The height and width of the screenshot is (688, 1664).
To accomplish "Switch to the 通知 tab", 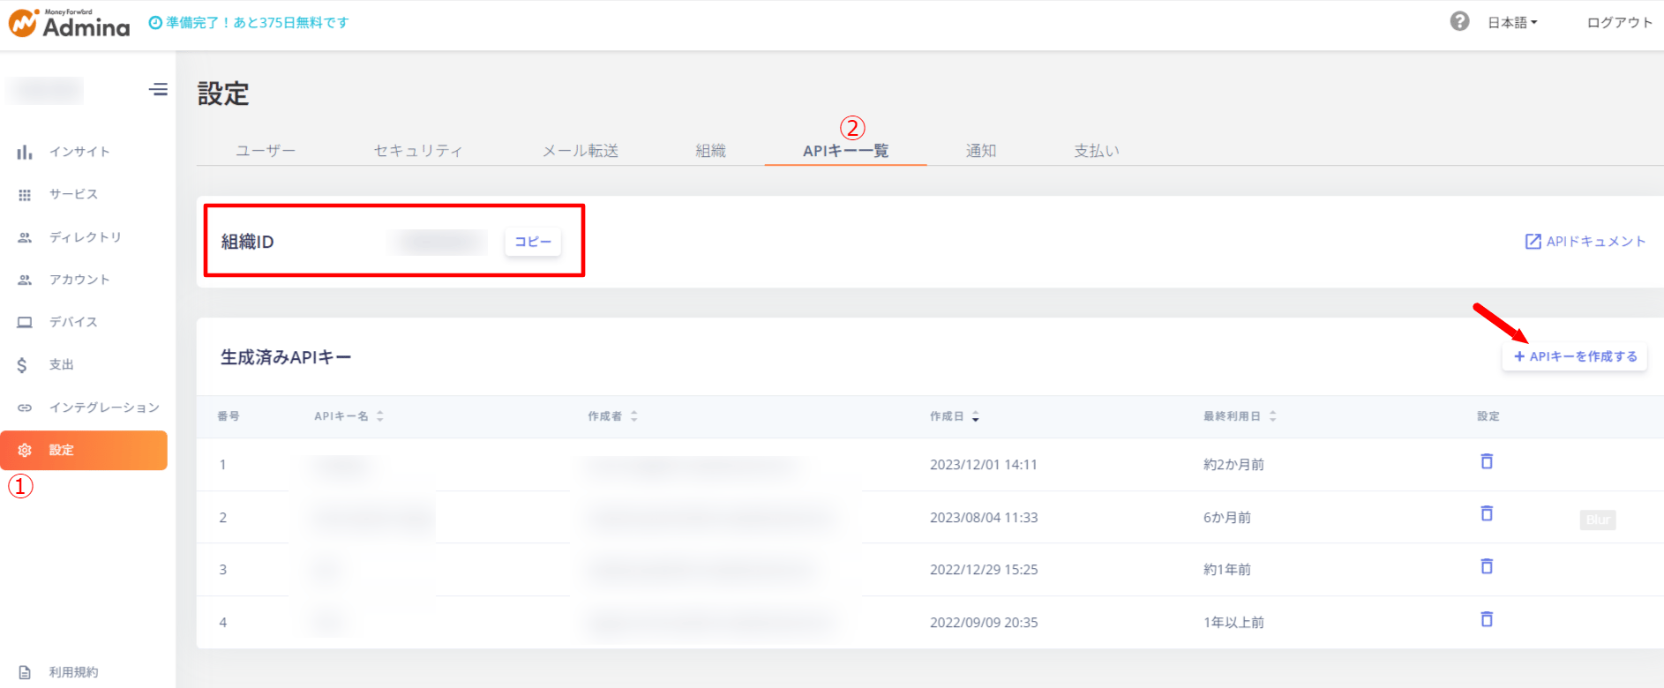I will coord(981,151).
